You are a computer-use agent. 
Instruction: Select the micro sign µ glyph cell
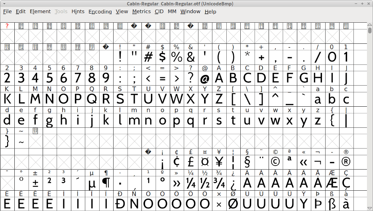[x=92, y=183]
